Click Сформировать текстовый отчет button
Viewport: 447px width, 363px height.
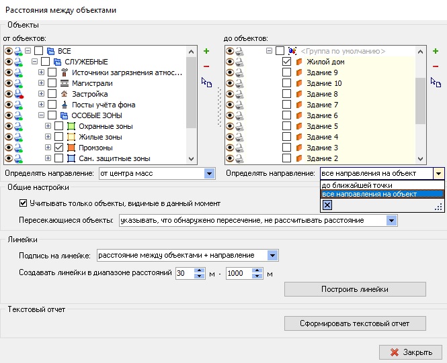click(354, 324)
